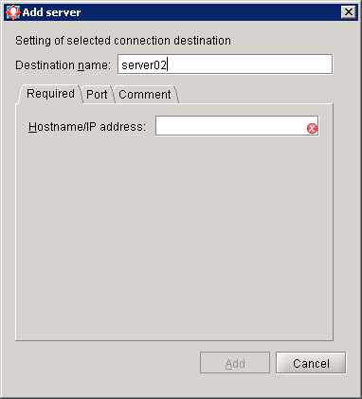362x399 pixels.
Task: Switch to the Port tab
Action: tap(97, 94)
